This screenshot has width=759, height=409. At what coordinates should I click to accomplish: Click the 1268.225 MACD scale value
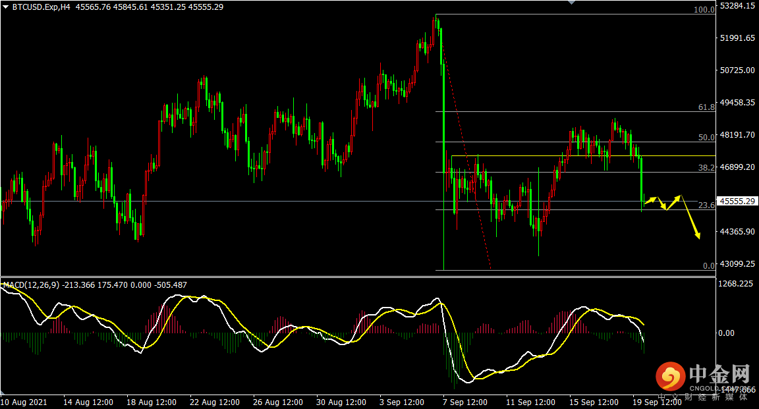[x=736, y=284]
